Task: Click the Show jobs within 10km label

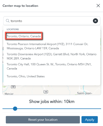Action: (52, 102)
